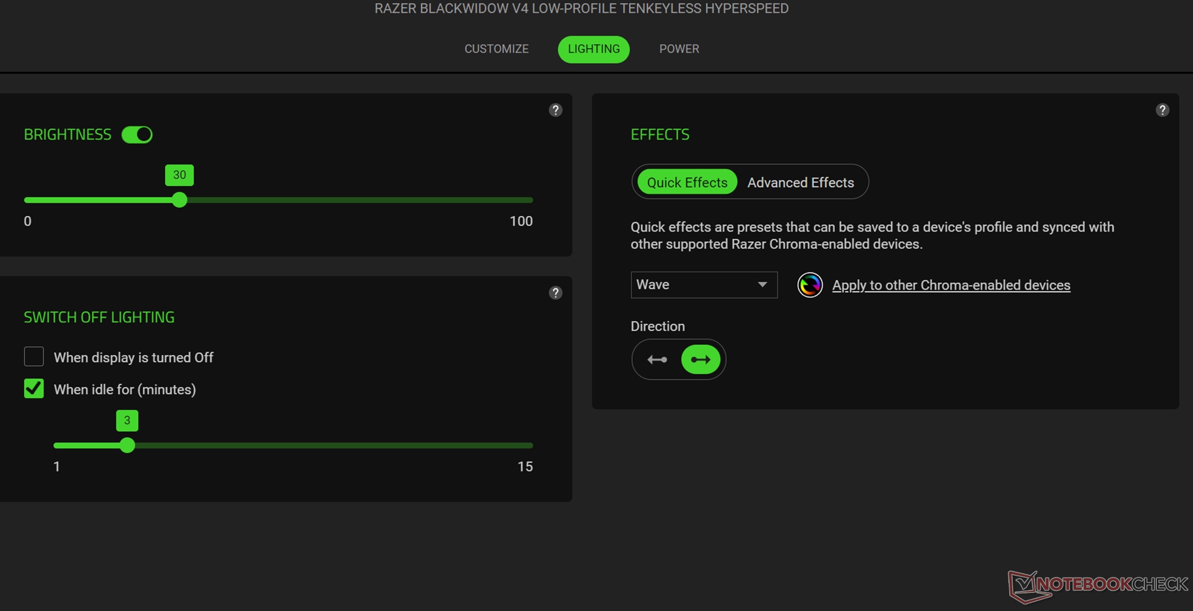This screenshot has width=1193, height=611.
Task: Check 'When display is turned Off' box
Action: [34, 357]
